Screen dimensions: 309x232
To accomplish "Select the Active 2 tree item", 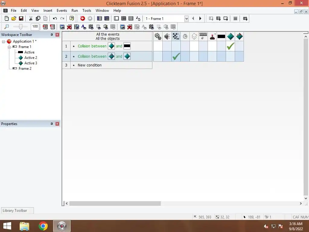I will [31, 58].
